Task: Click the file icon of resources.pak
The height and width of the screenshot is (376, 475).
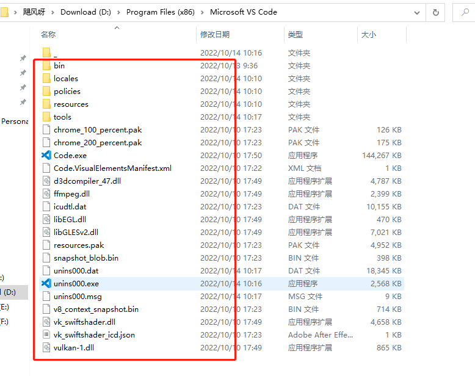Action: [46, 245]
